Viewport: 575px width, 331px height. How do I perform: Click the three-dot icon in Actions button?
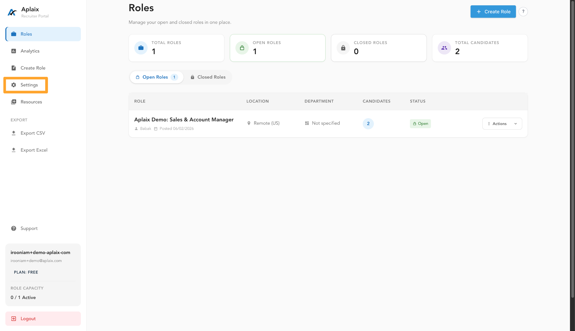[x=489, y=124]
